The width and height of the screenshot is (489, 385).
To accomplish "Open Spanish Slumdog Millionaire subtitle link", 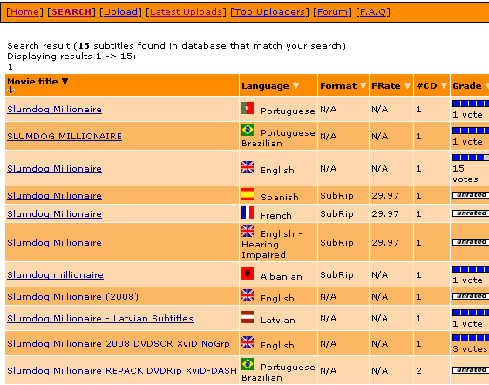I will click(x=54, y=196).
